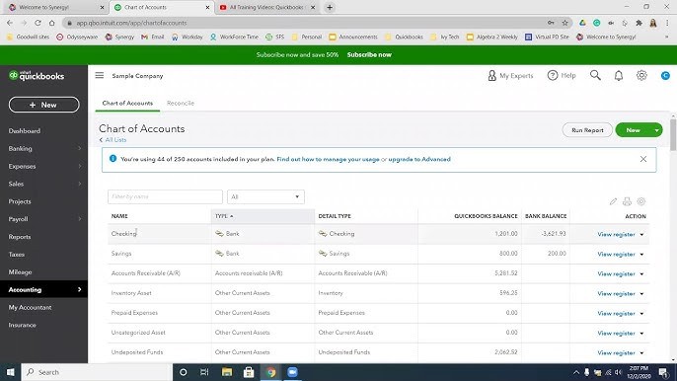The height and width of the screenshot is (381, 677).
Task: Click the QuickBooks logo
Action: [37, 76]
